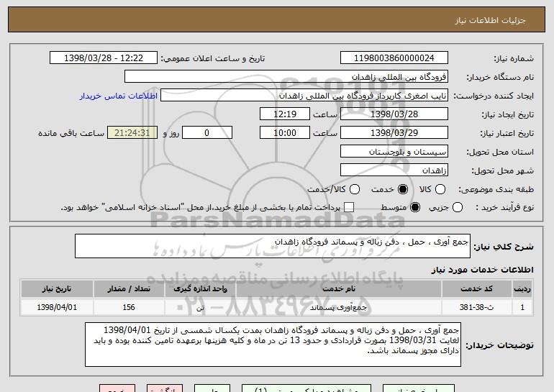Click the remaining time countdown 21:24:31
Viewport: 554px width, 392px height.
(x=132, y=133)
